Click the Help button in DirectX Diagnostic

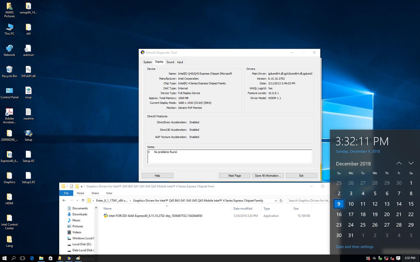[157, 176]
